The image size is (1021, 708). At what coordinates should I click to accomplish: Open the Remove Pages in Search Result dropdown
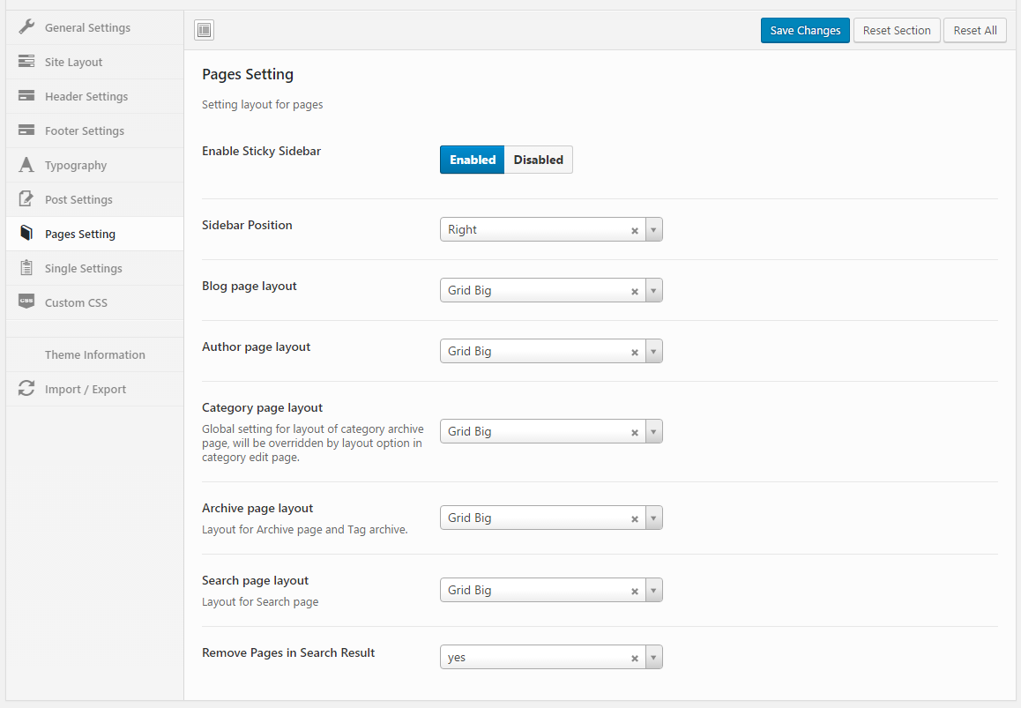[653, 657]
